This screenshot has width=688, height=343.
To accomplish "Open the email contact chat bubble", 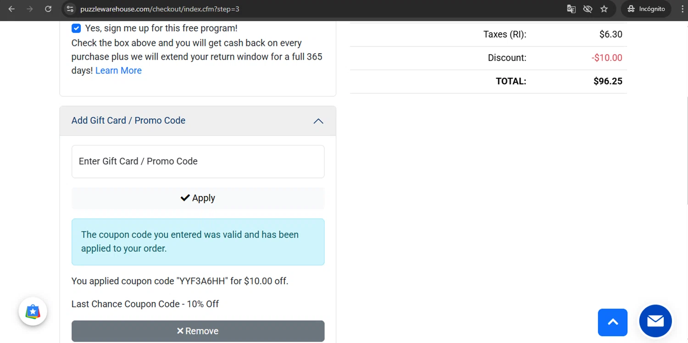I will [x=655, y=321].
